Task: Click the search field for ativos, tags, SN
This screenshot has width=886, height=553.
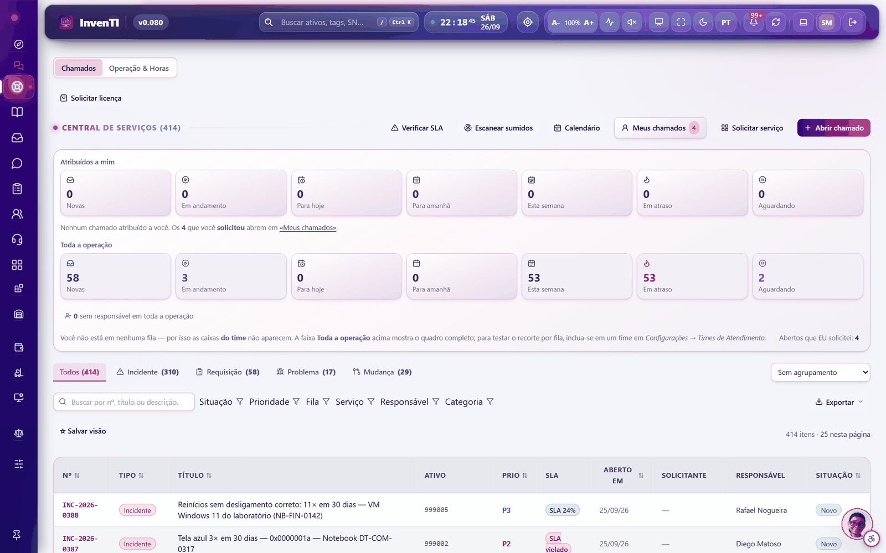Action: point(338,22)
